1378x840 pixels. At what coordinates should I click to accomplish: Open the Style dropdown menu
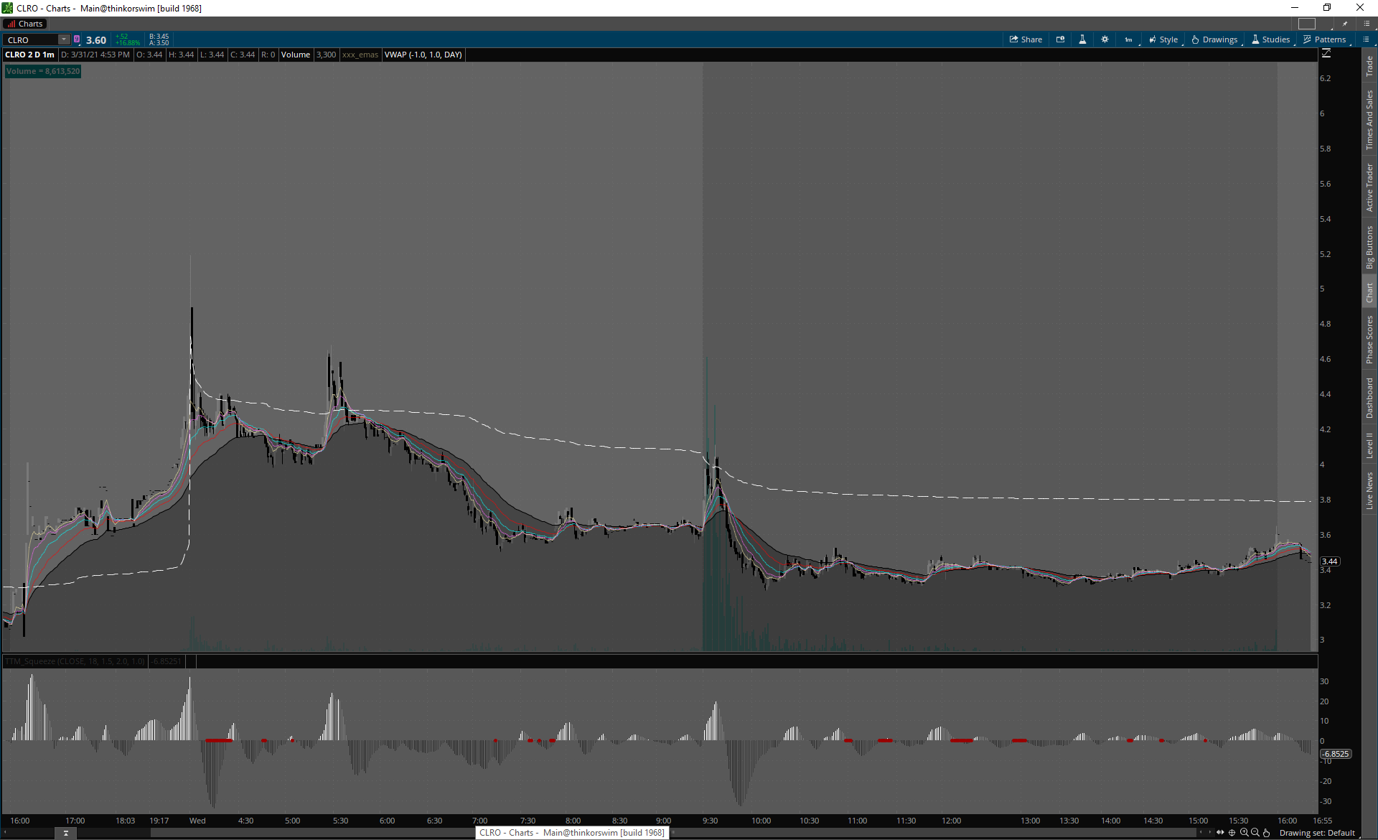click(1163, 39)
